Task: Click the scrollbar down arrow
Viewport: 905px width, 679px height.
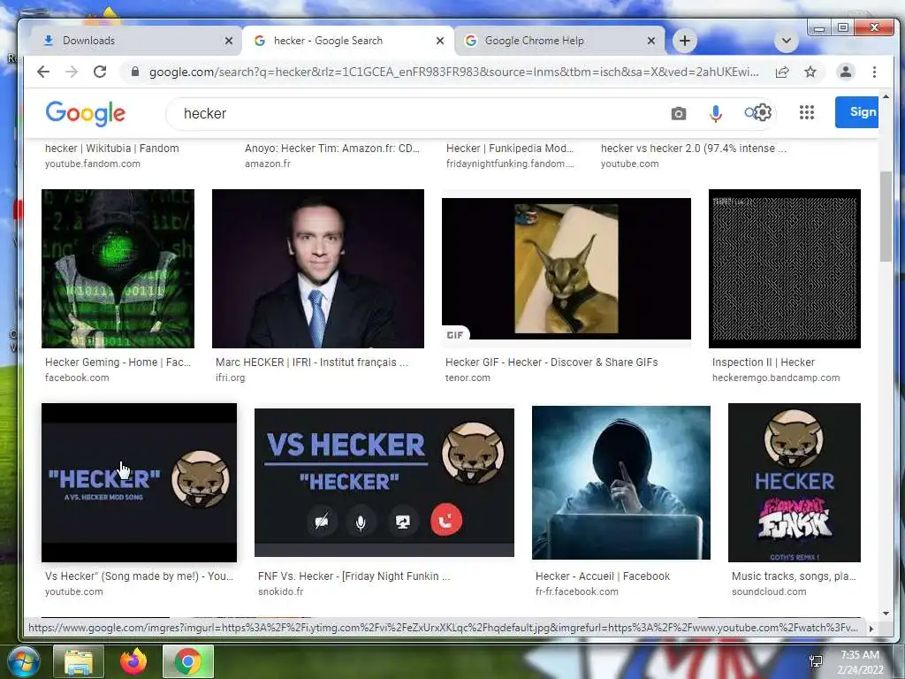Action: 886,614
